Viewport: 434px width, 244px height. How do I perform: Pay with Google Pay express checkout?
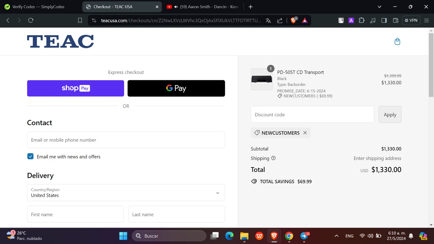click(x=176, y=88)
